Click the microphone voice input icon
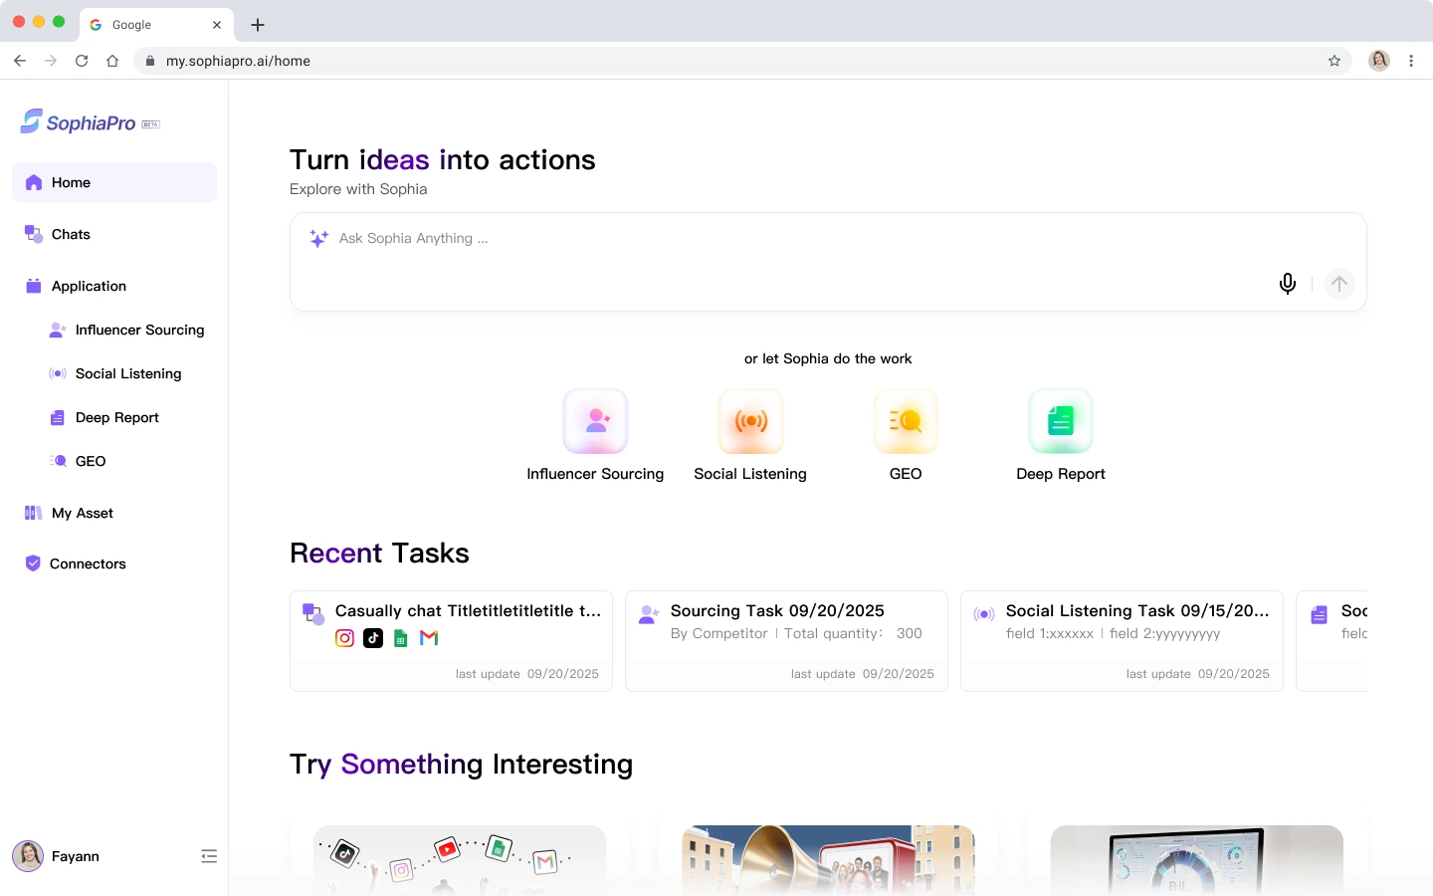Image resolution: width=1433 pixels, height=896 pixels. pyautogui.click(x=1287, y=284)
